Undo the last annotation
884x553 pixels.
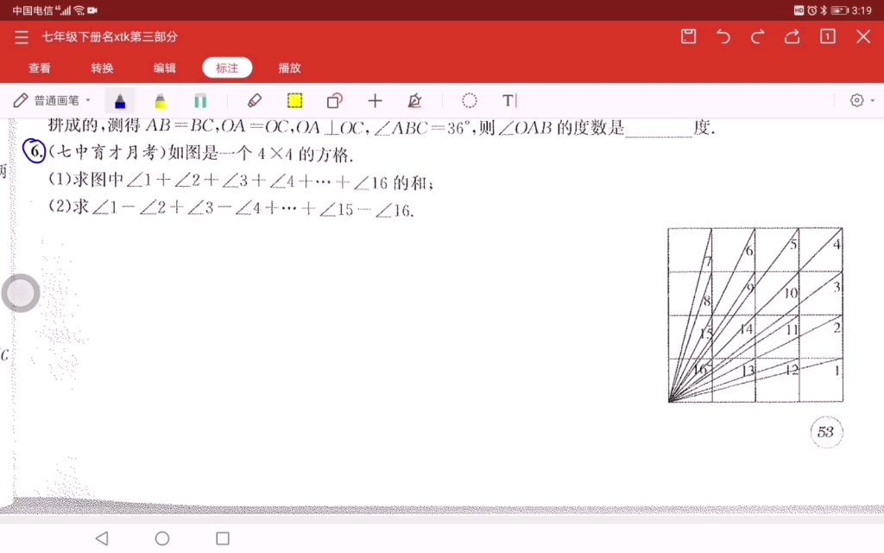pos(723,37)
